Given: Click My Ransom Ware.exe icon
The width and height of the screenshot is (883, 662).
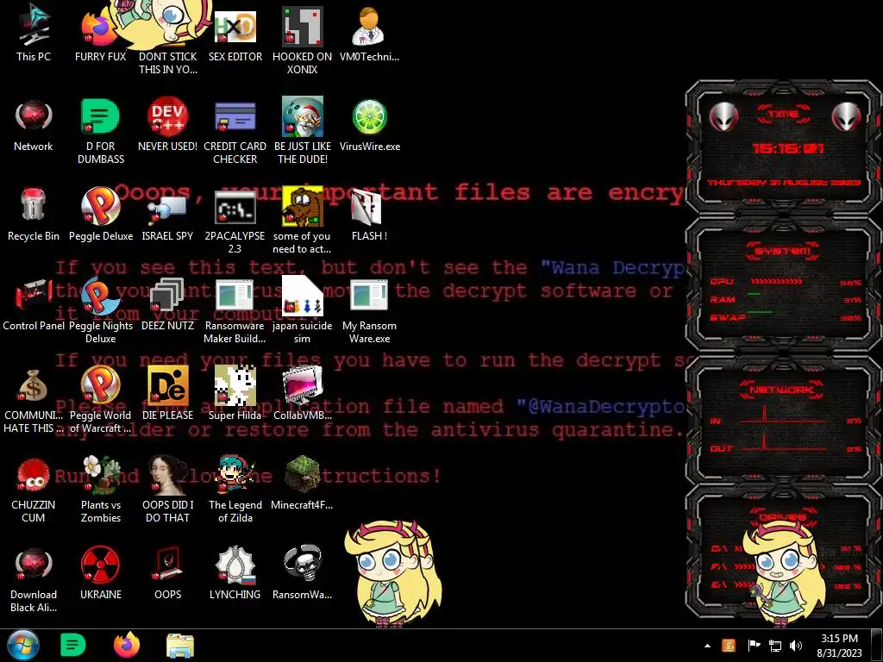Looking at the screenshot, I should 369,310.
